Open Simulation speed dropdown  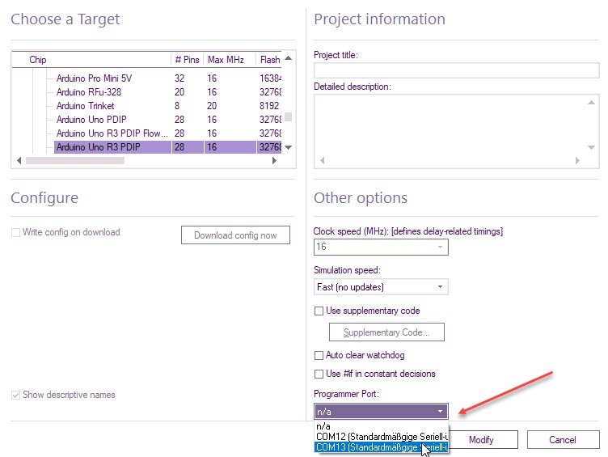click(381, 287)
